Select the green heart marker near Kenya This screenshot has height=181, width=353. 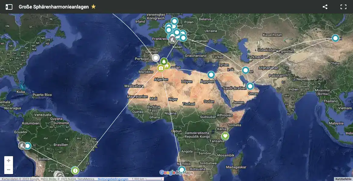click(225, 136)
